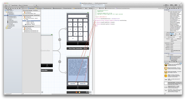Open the Capitalization dropdown
186x100 pixels.
point(176,43)
